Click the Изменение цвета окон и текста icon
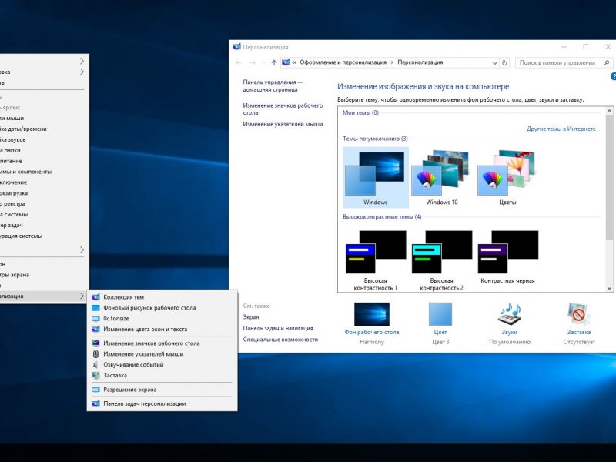Viewport: 616px width, 462px height. [x=95, y=329]
